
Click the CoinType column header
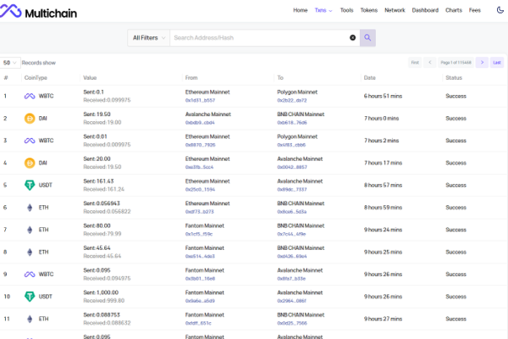36,77
